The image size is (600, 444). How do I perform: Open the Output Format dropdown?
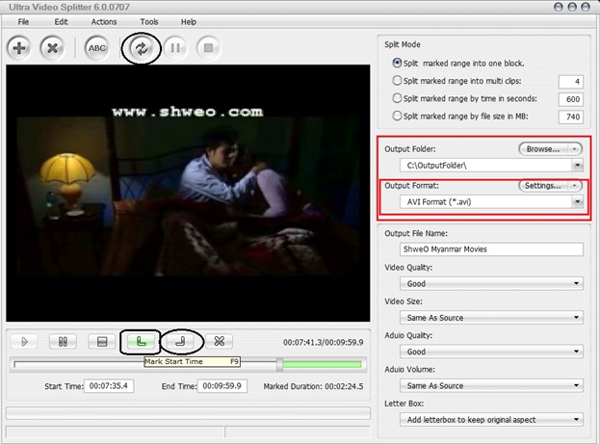[578, 201]
